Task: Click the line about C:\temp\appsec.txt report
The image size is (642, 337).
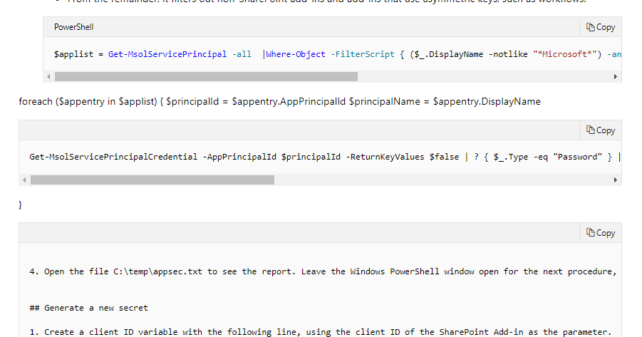Action: [x=323, y=271]
